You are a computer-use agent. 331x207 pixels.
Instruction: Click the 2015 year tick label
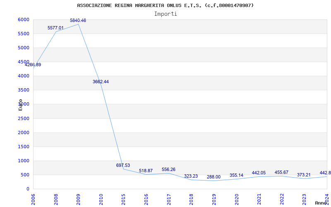tap(123, 200)
